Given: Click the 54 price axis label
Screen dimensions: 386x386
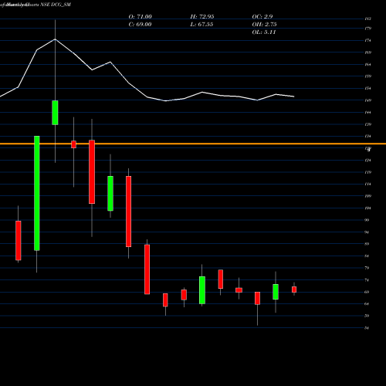Looking at the screenshot, I should point(367,328).
